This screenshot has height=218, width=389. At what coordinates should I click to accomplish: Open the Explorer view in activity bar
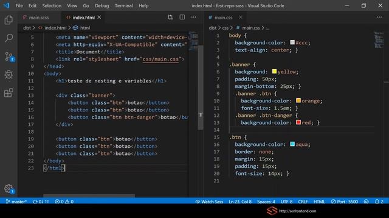point(9,20)
